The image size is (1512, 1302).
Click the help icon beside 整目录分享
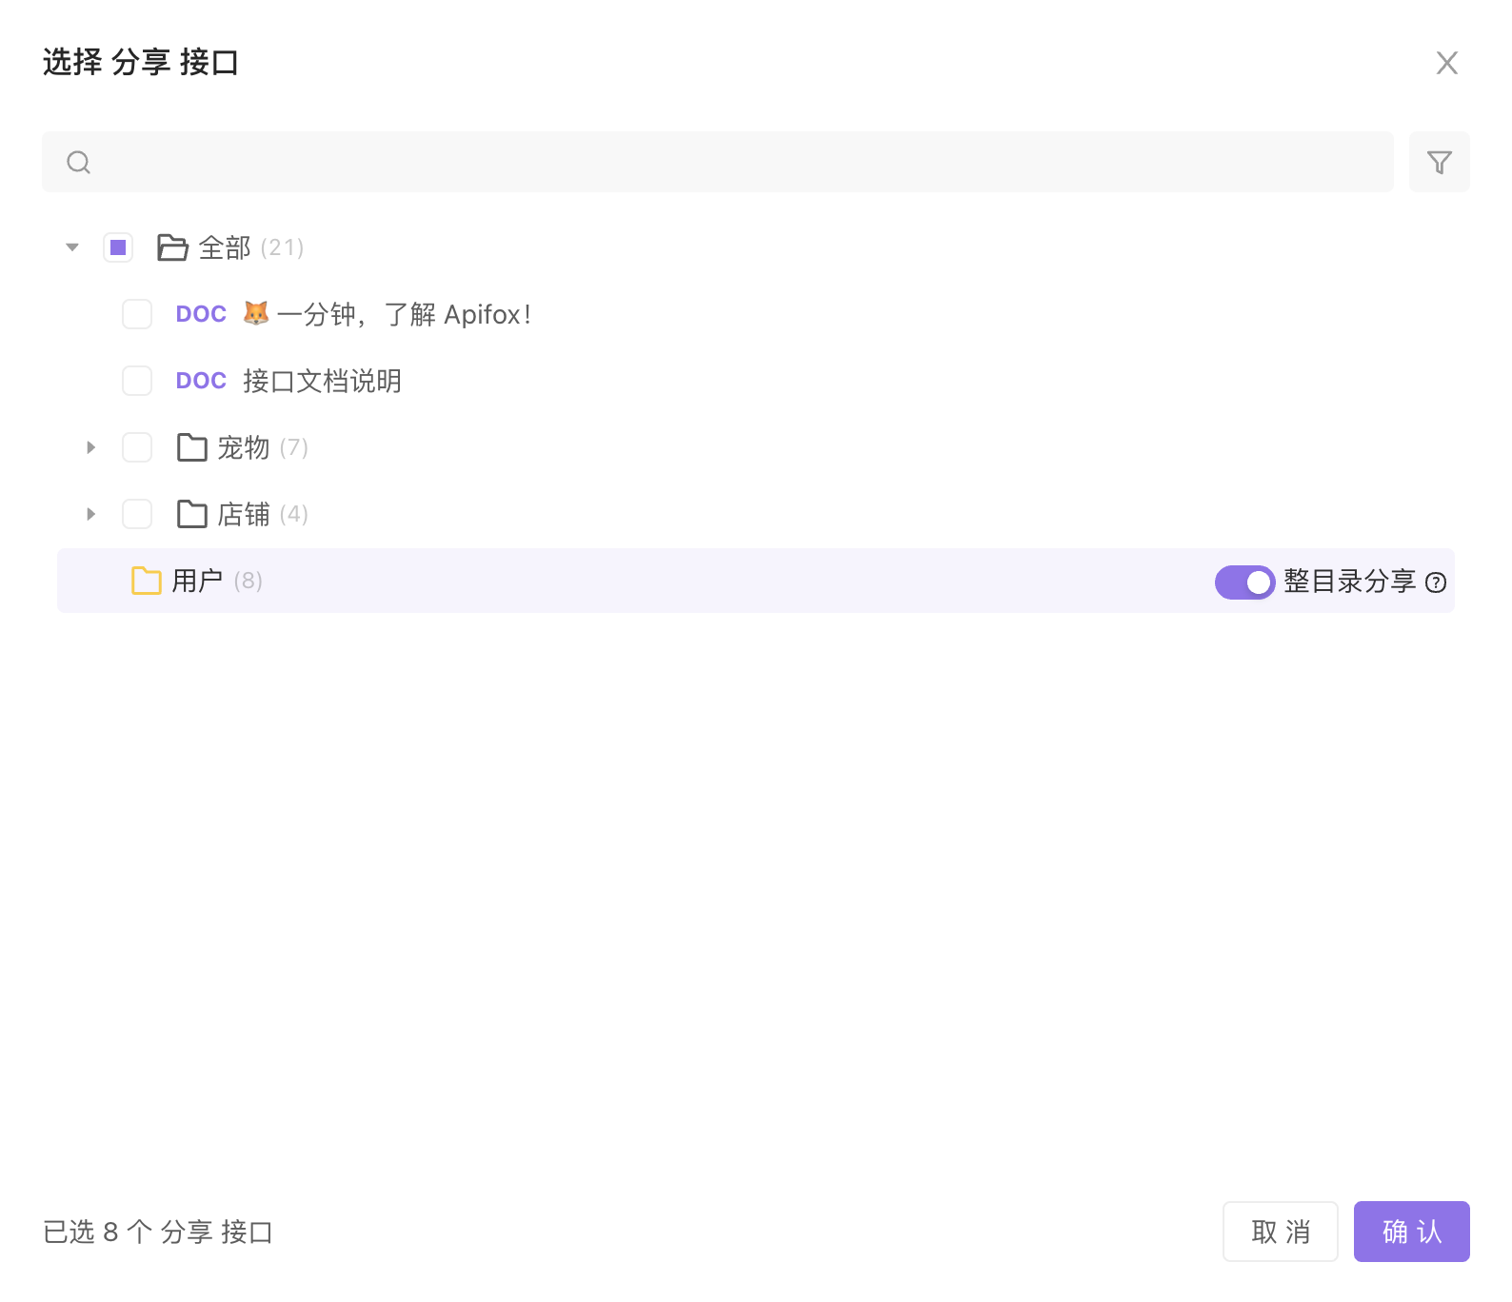coord(1436,582)
